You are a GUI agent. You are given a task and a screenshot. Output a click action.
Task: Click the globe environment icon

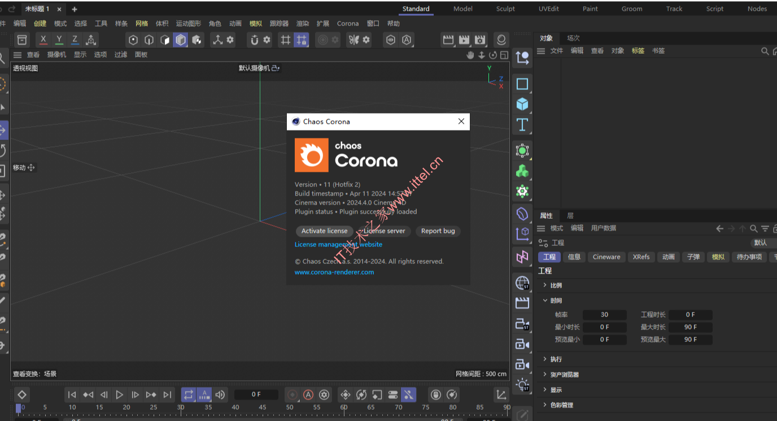(x=522, y=283)
